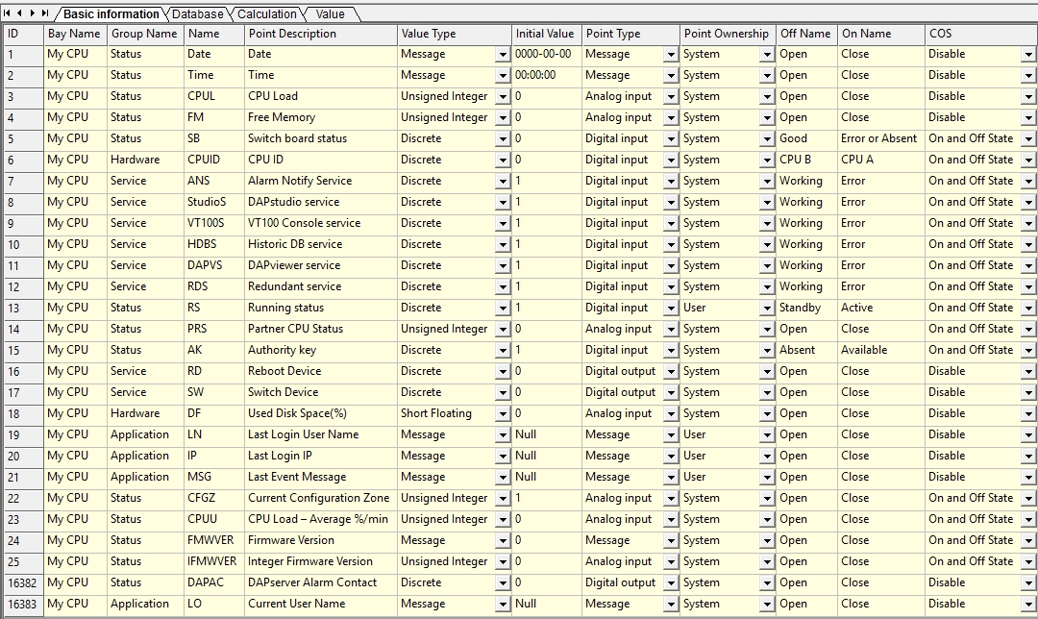Expand Point Ownership dropdown for Running status row

[x=767, y=309]
